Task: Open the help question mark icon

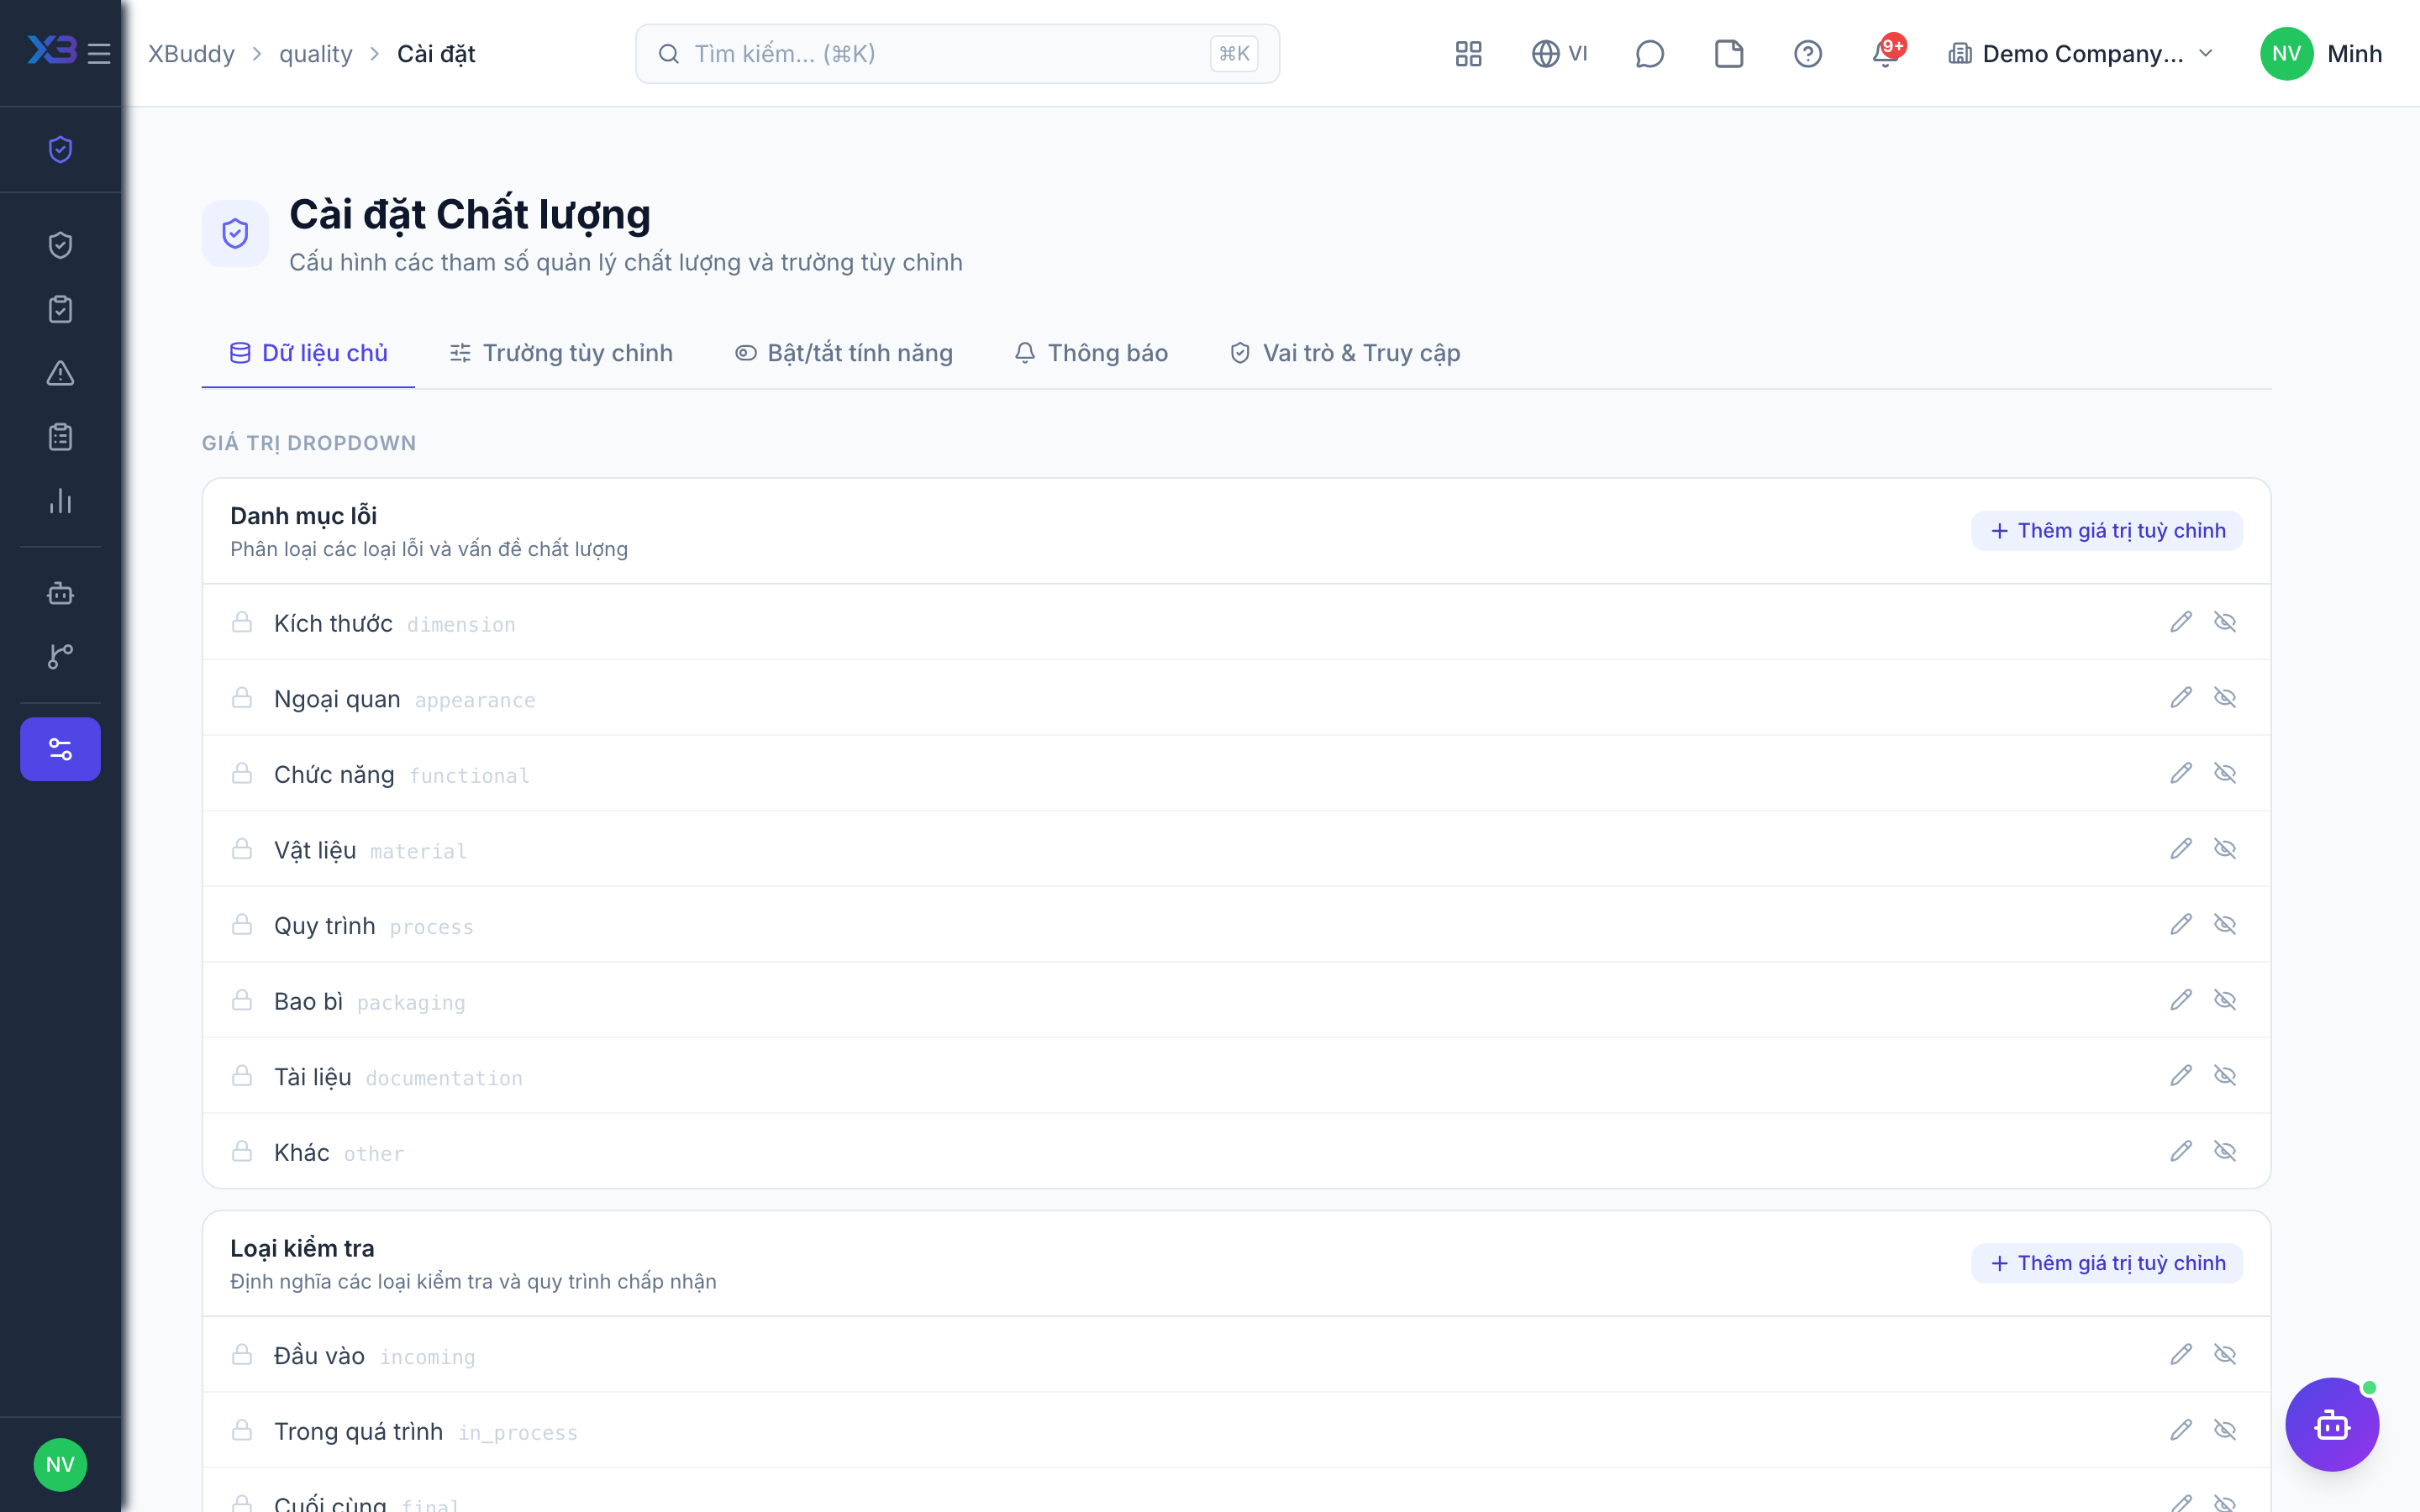Action: 1808,53
